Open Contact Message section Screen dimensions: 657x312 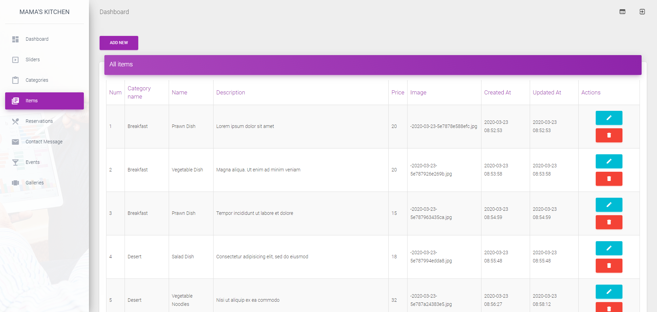click(44, 142)
